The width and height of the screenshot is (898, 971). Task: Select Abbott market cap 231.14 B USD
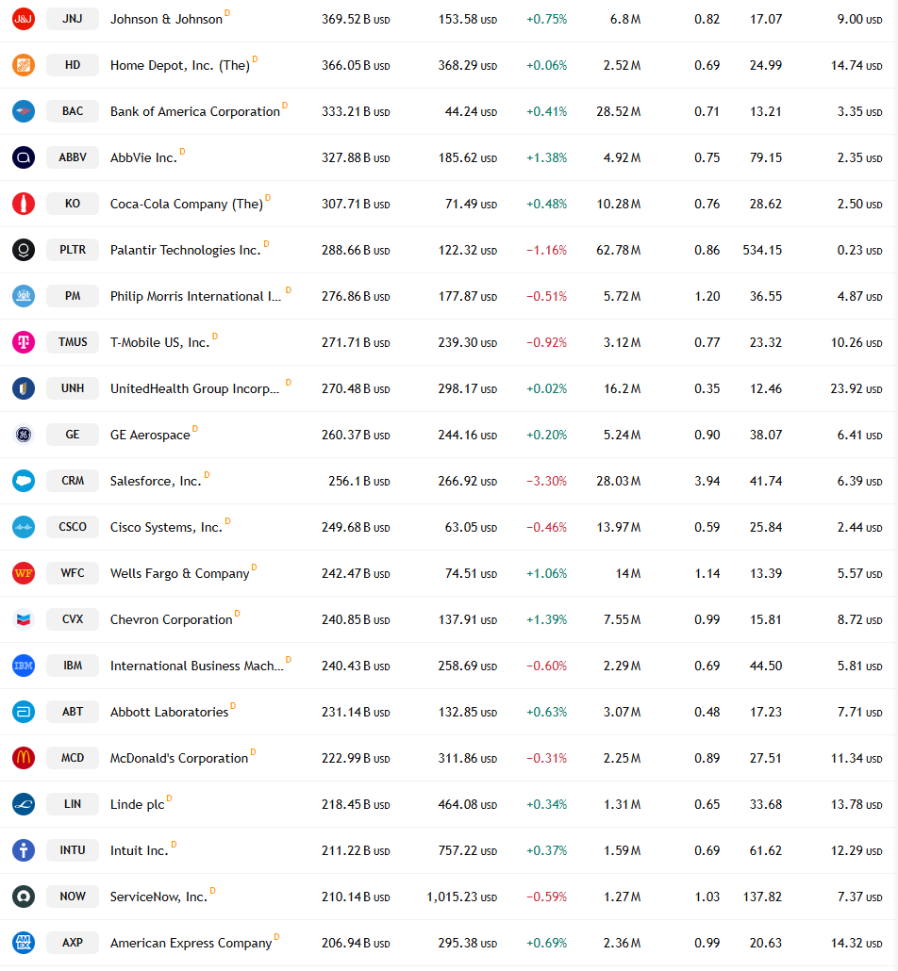point(356,712)
